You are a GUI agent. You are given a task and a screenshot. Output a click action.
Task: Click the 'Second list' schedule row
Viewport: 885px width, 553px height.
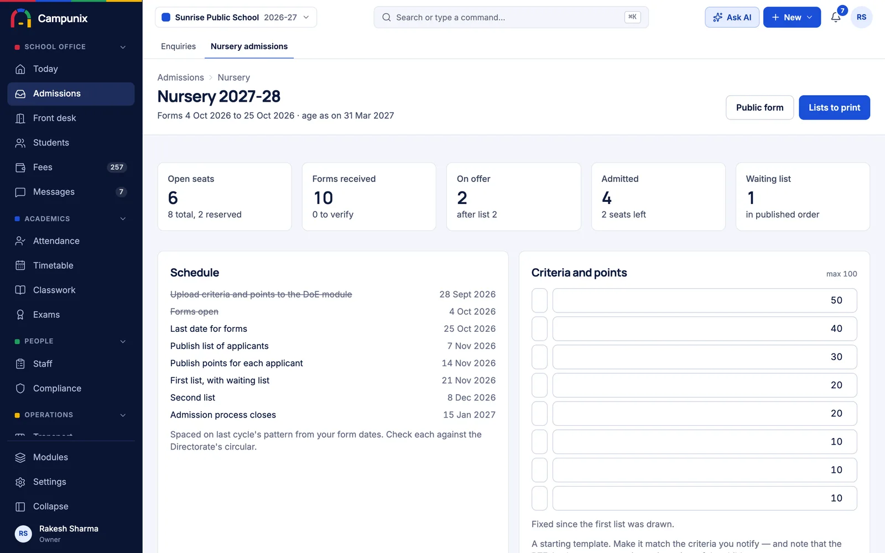point(333,397)
